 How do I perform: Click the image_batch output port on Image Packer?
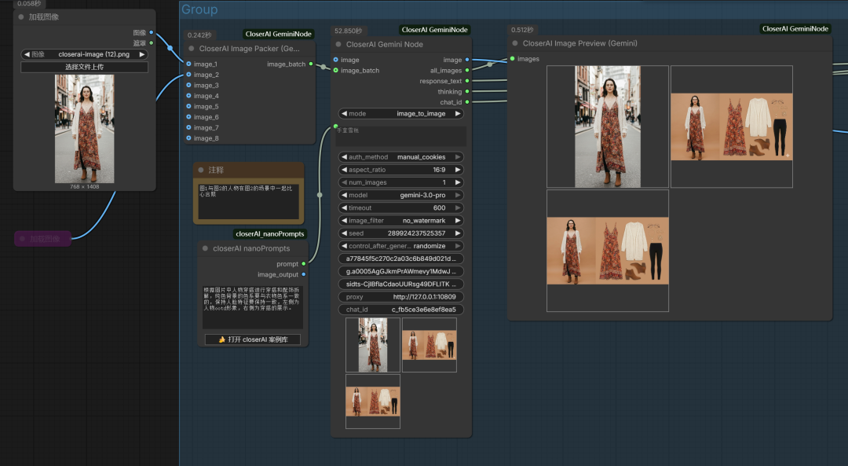point(312,64)
